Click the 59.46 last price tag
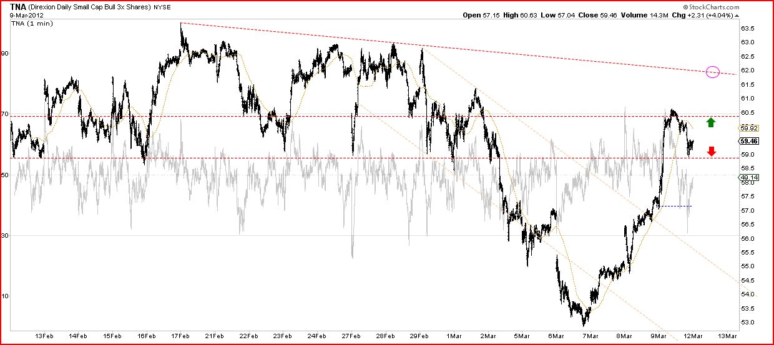The height and width of the screenshot is (345, 774). (749, 142)
